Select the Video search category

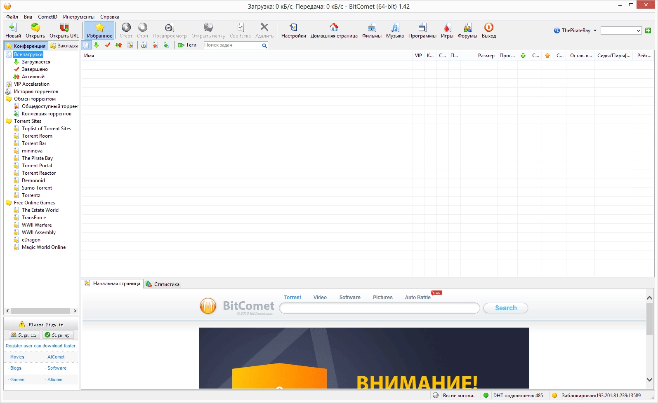tap(320, 298)
